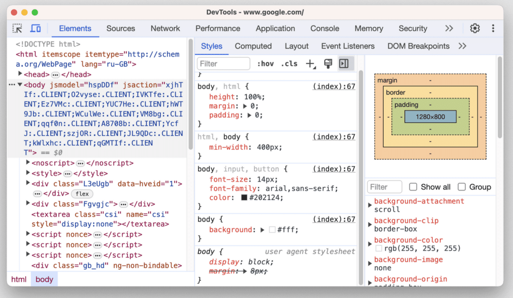Toggle the .cls element classes panel
The image size is (513, 298).
click(289, 63)
